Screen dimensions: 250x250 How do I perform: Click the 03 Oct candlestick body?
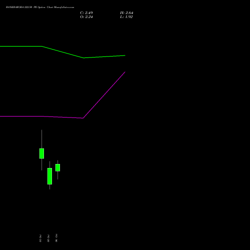pyautogui.click(x=49, y=176)
